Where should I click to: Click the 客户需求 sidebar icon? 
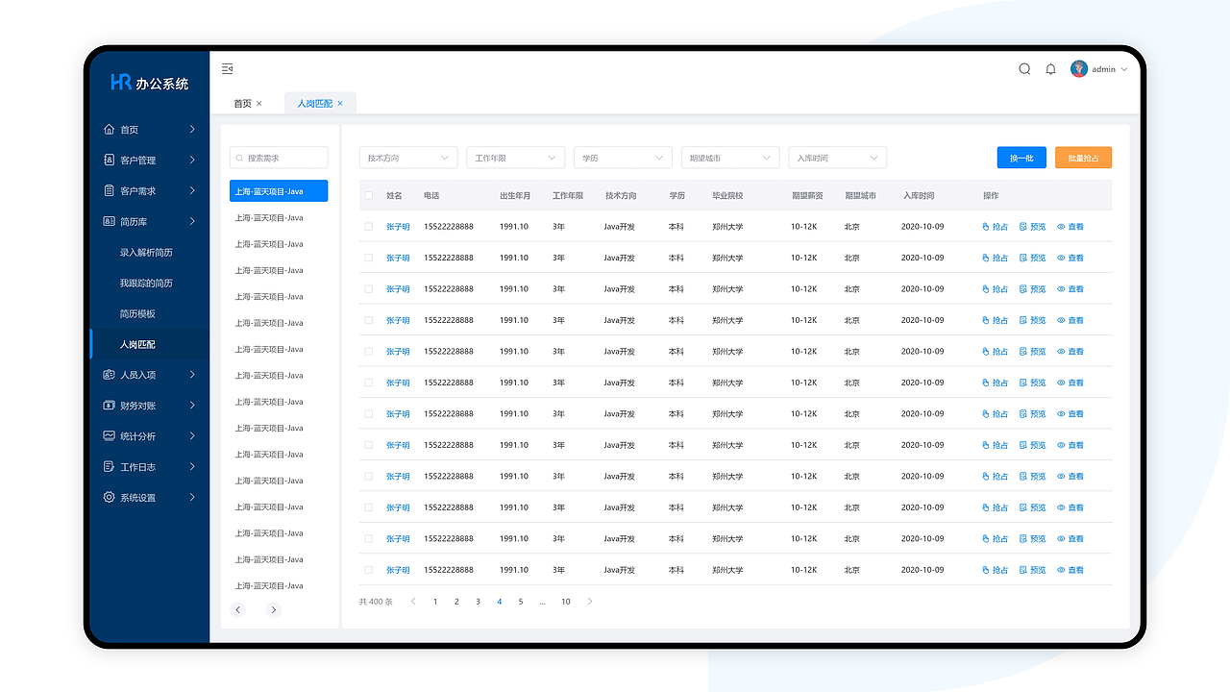pyautogui.click(x=109, y=191)
